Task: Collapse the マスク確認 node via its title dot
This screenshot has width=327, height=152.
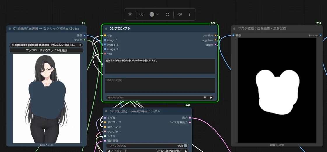Action: point(234,29)
